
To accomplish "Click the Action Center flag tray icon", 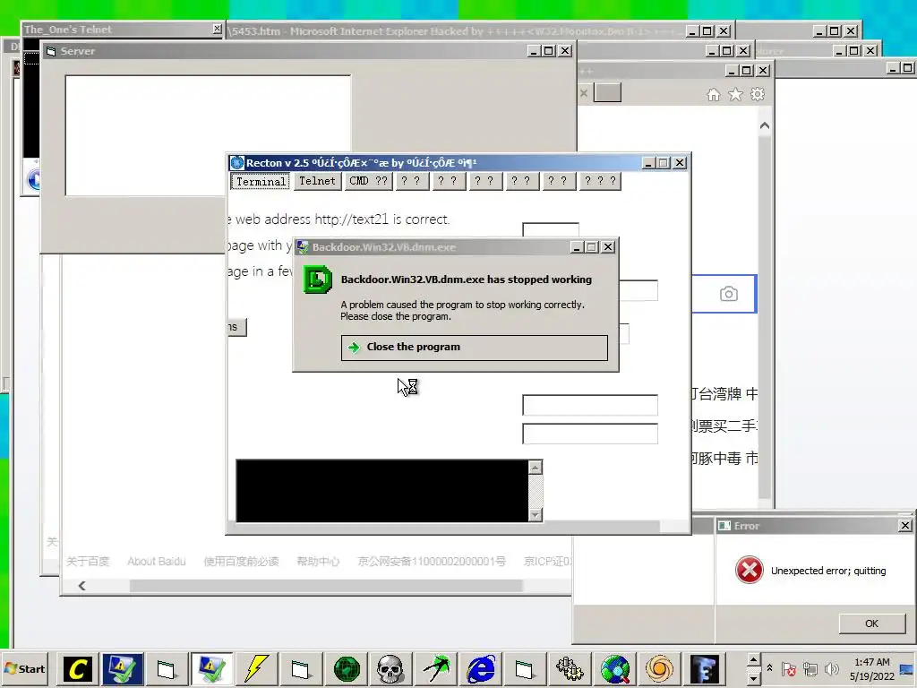I will click(x=788, y=668).
